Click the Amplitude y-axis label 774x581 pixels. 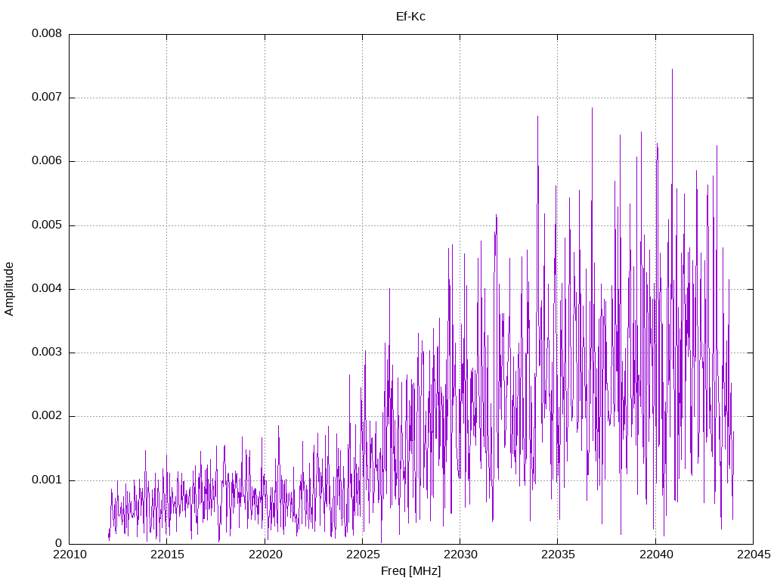coord(9,289)
